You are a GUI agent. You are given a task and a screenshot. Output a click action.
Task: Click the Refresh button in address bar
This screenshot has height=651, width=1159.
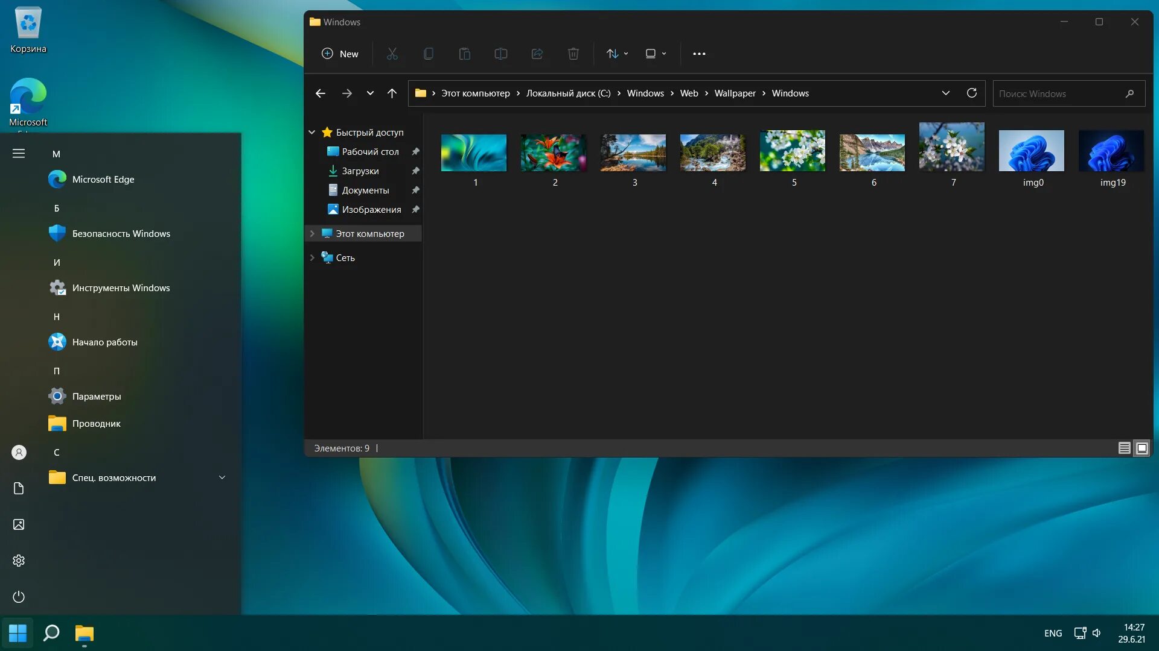tap(972, 93)
